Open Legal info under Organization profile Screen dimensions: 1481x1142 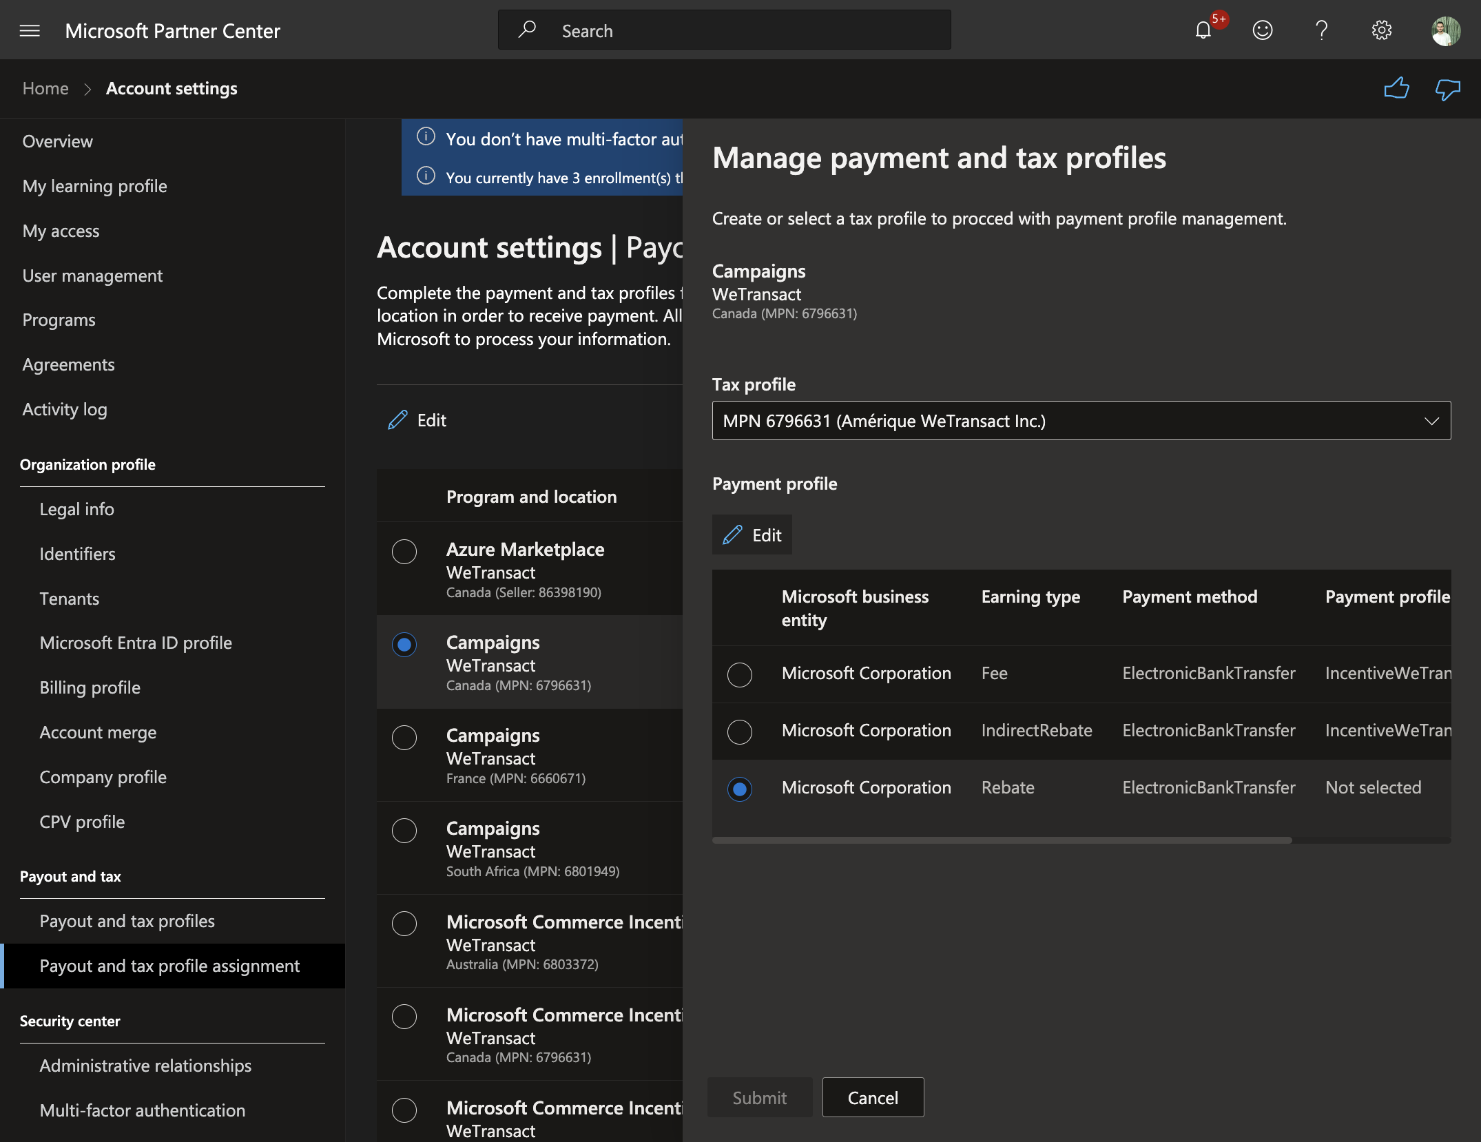coord(77,509)
